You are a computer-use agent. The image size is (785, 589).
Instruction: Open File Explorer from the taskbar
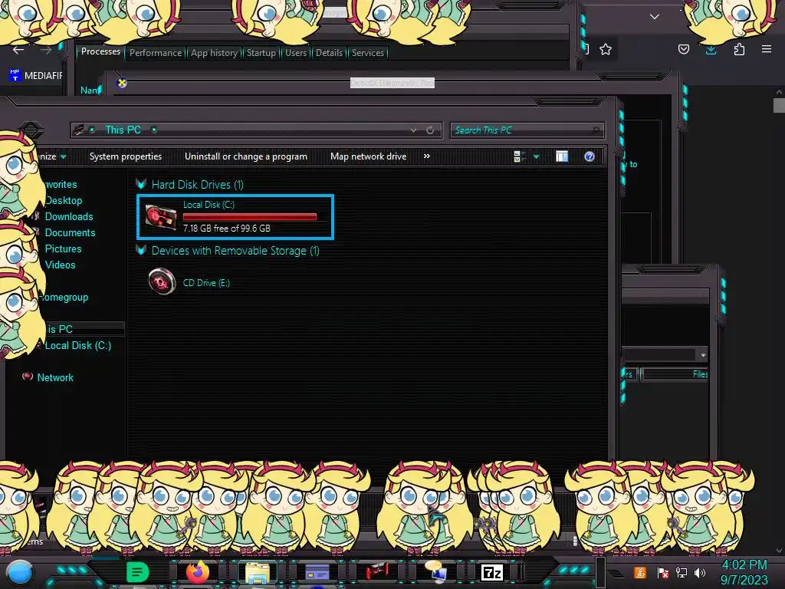point(258,572)
